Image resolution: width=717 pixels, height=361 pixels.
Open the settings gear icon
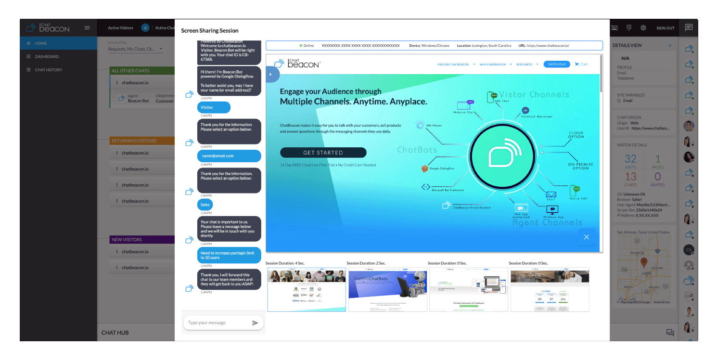tap(643, 27)
